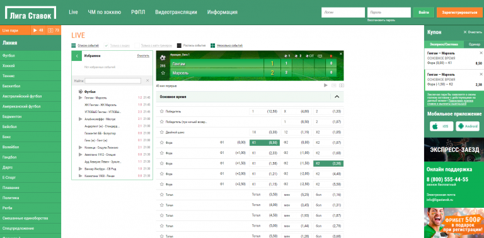Open the Информация header menu

pos(222,13)
